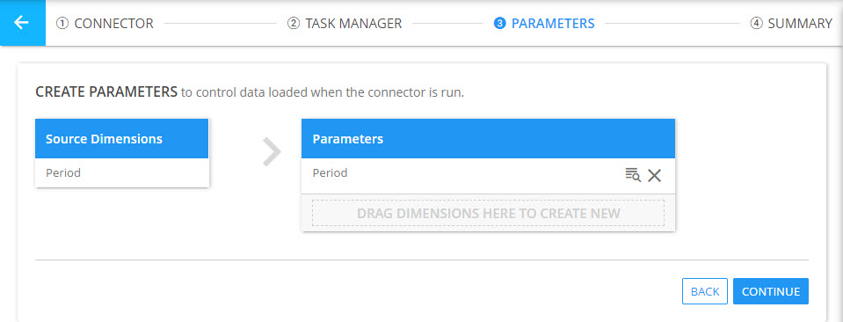Click the large gray chevron arrow between panels

[272, 152]
